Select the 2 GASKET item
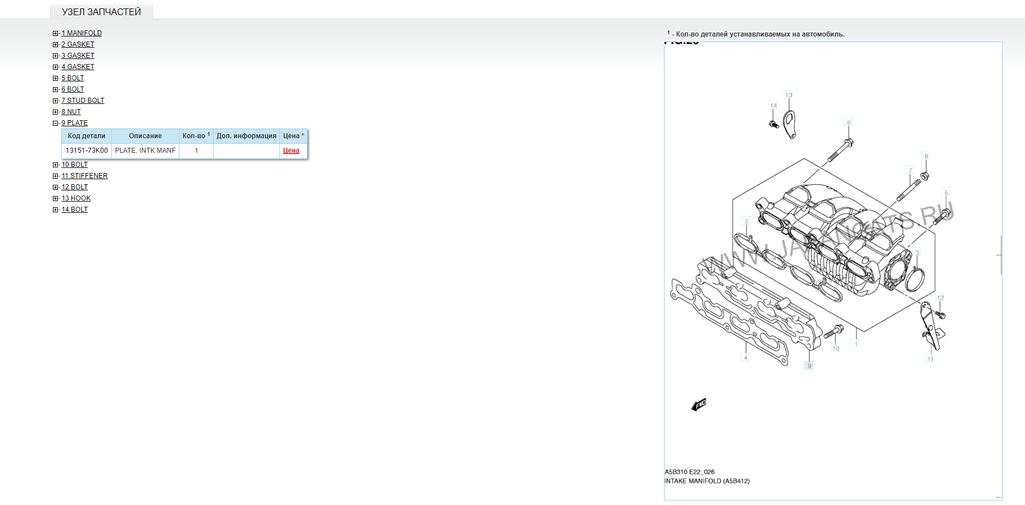The image size is (1025, 505). (78, 44)
